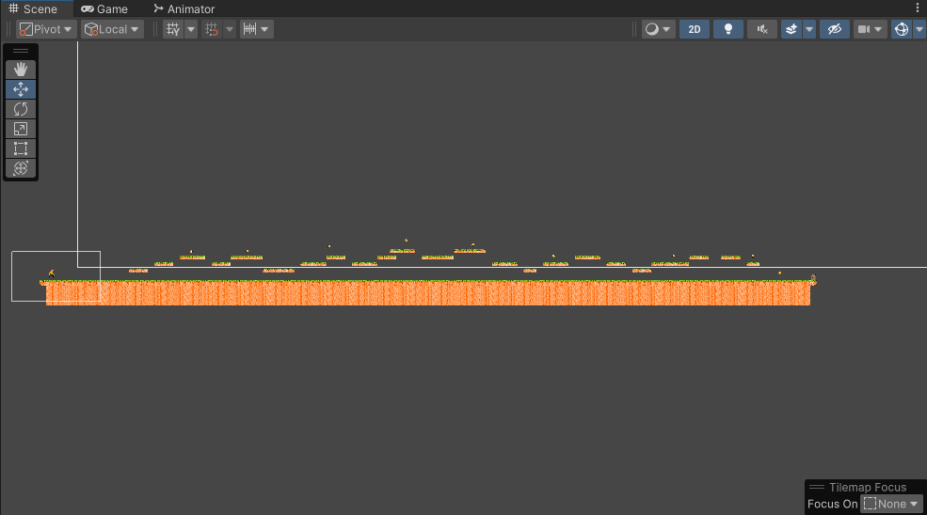Viewport: 927px width, 515px height.
Task: Select the orange ground tilemap
Action: pyautogui.click(x=428, y=293)
